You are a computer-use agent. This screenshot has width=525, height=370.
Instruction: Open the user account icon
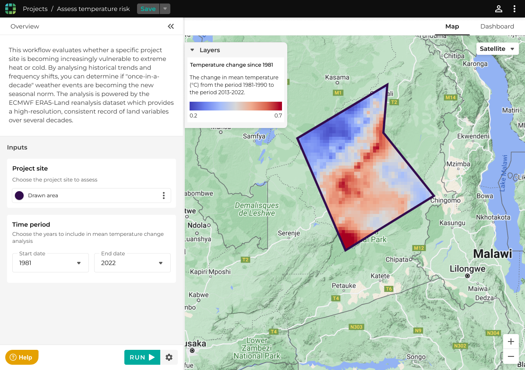point(499,9)
